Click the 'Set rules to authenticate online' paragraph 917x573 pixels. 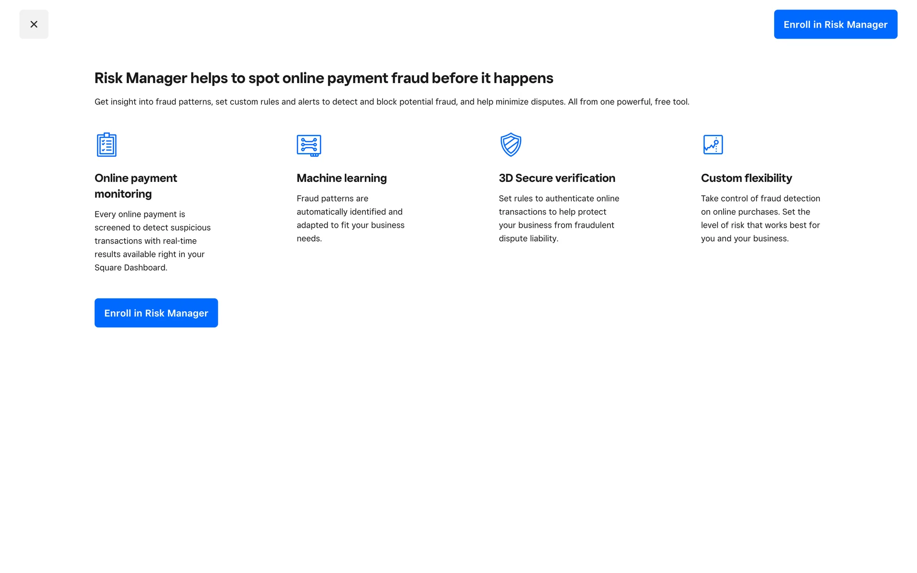(558, 218)
